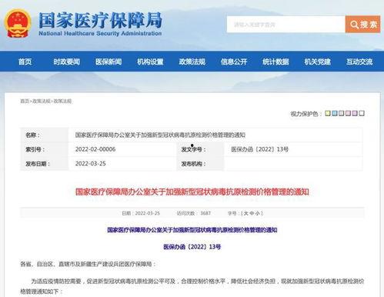This screenshot has width=384, height=297.
Task: Click the blue bold document title
Action: pos(192,230)
